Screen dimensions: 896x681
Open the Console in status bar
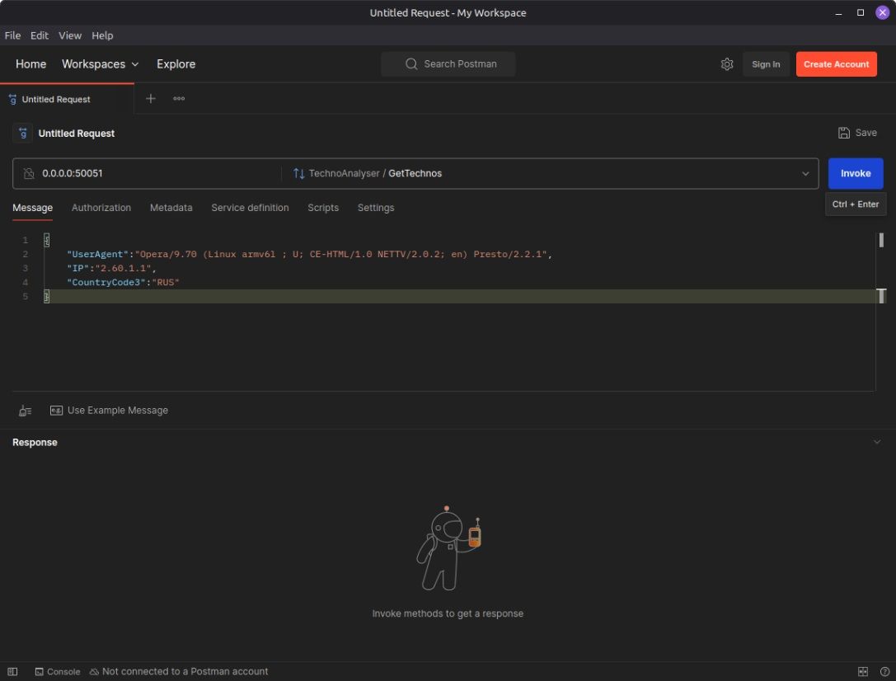click(57, 671)
